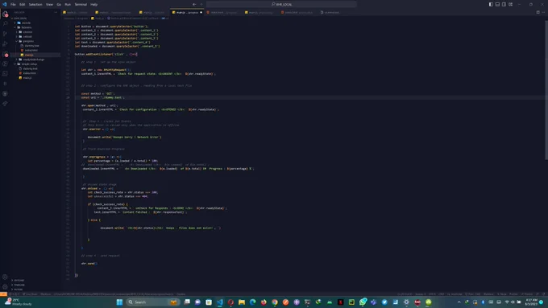Show hidden system tray icons chevron
The width and height of the screenshot is (548, 308).
pyautogui.click(x=459, y=302)
